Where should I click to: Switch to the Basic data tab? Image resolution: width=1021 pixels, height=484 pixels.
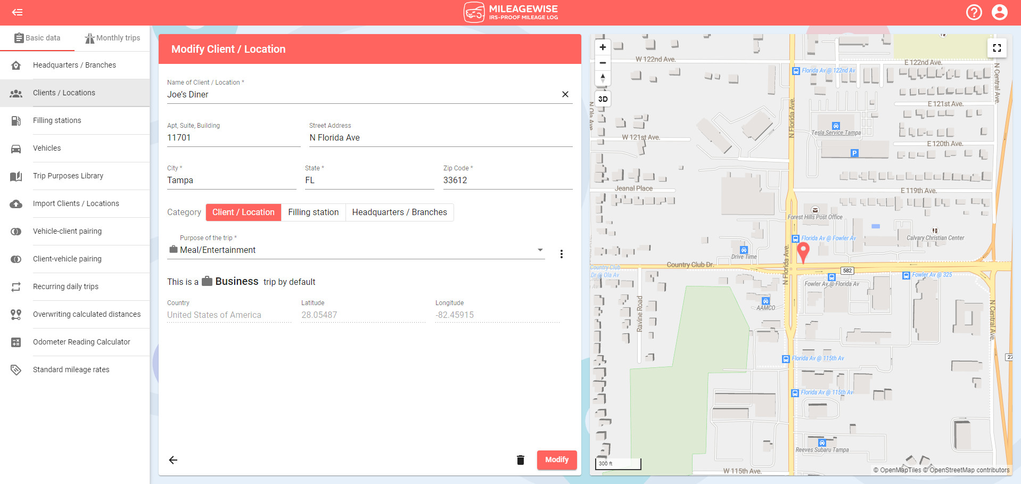click(x=37, y=38)
